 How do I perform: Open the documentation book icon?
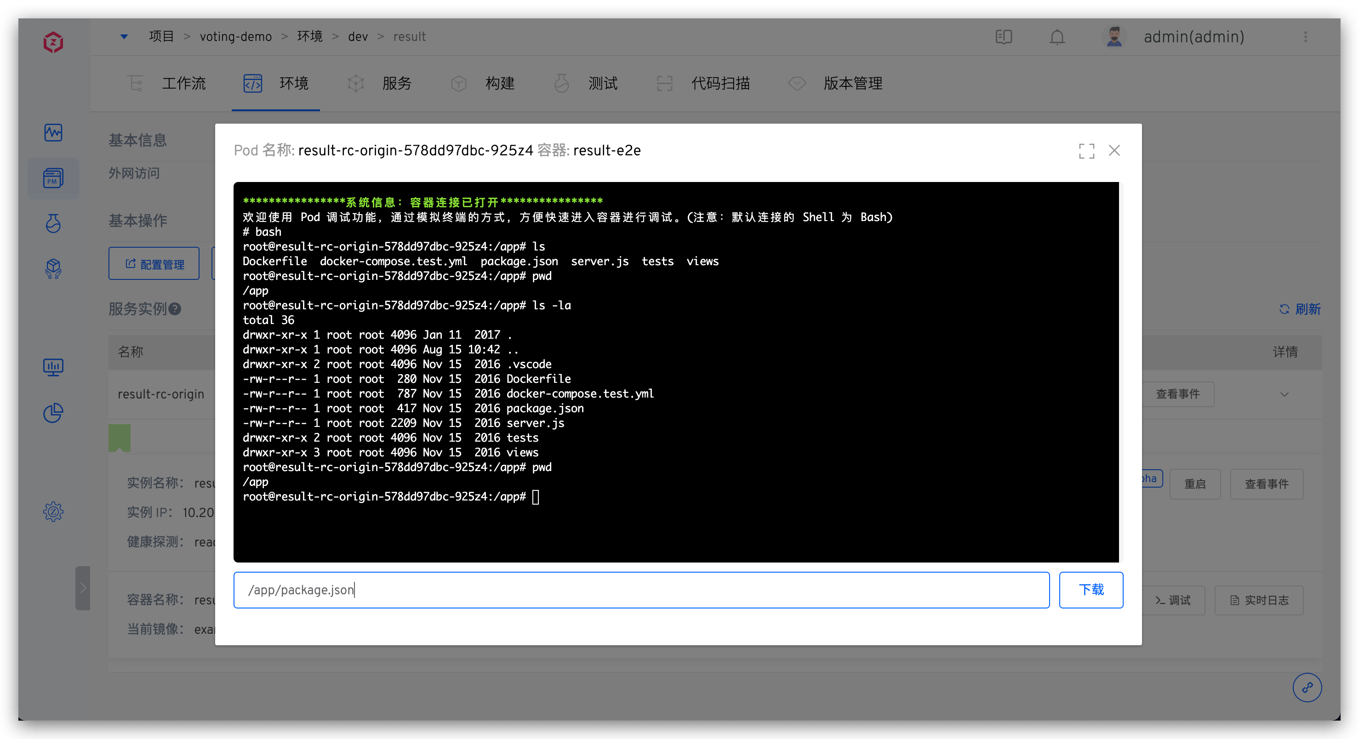click(x=1004, y=37)
